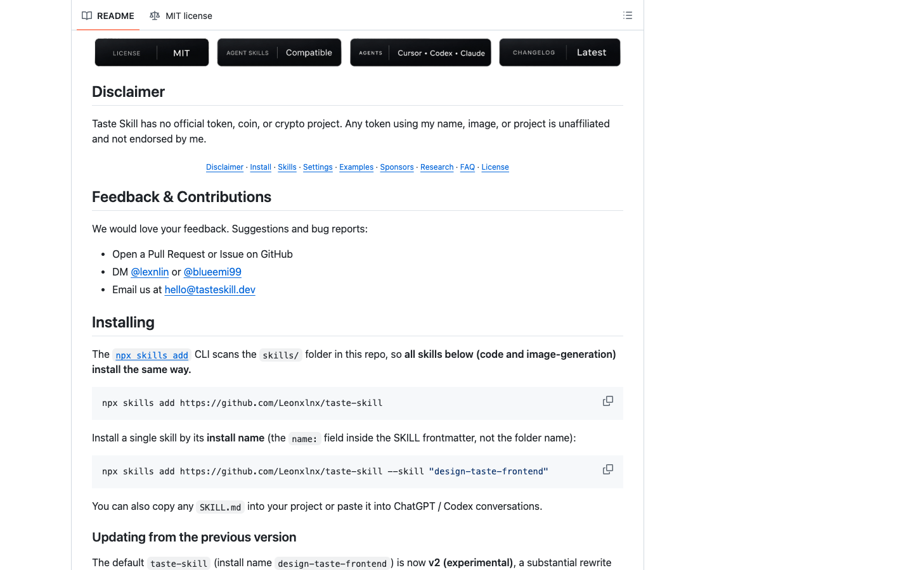Click the taste-skill inline code in last paragraph
Viewport: 913px width, 570px height.
[x=179, y=563]
